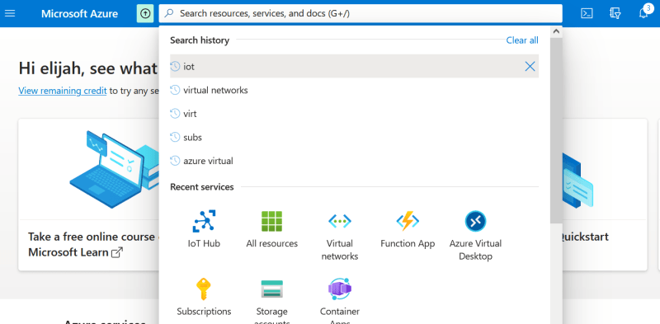Click the clock icon beside 'subs'
The height and width of the screenshot is (324, 660).
pos(175,137)
